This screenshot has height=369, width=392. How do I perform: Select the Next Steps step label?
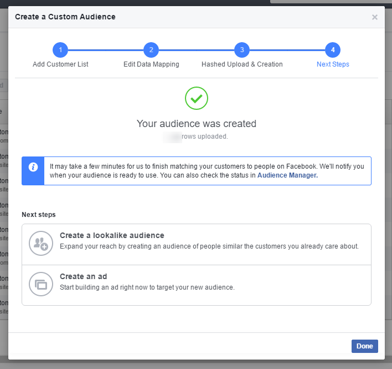click(333, 64)
